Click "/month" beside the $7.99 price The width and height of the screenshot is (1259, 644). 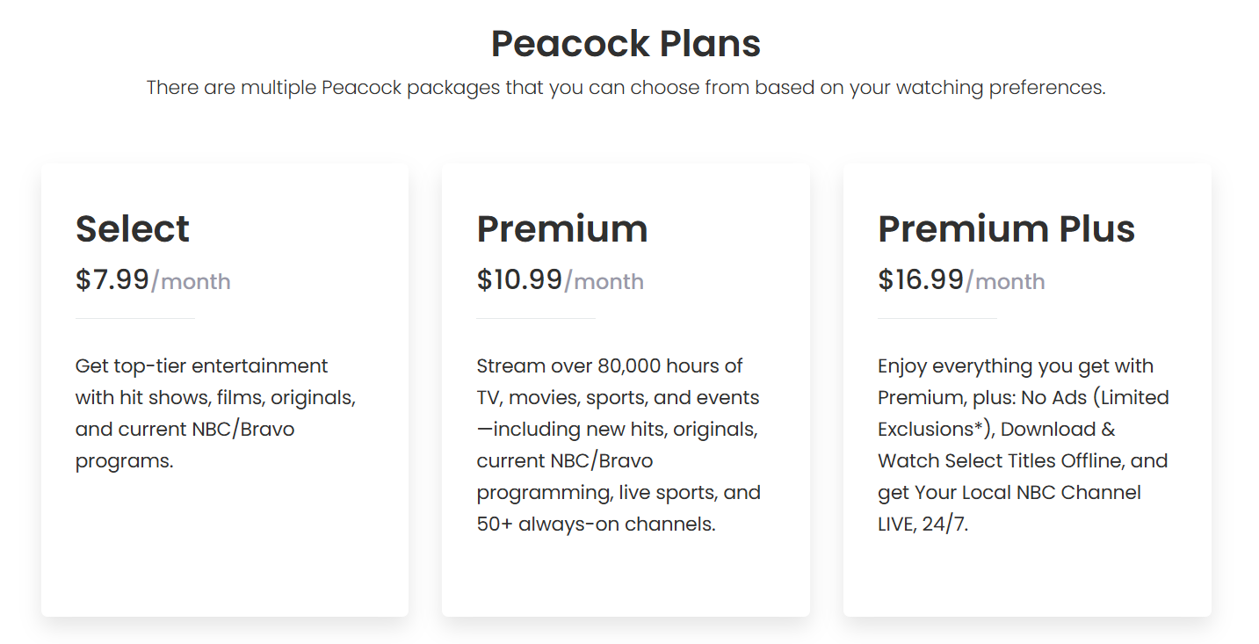click(191, 281)
